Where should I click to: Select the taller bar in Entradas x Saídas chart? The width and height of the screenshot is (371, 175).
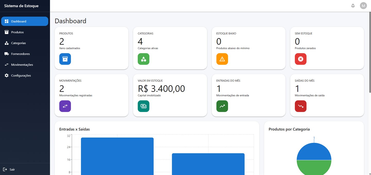[x=117, y=156]
